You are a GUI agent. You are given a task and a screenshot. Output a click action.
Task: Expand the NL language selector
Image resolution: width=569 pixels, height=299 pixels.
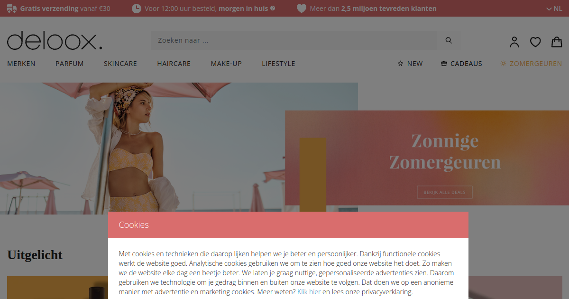[x=554, y=9]
